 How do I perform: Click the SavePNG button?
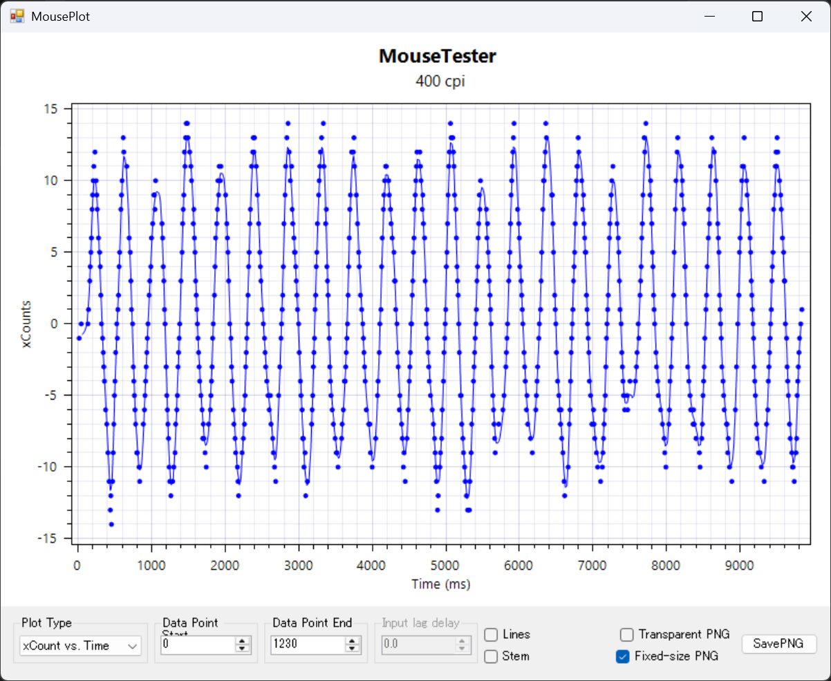tap(778, 644)
